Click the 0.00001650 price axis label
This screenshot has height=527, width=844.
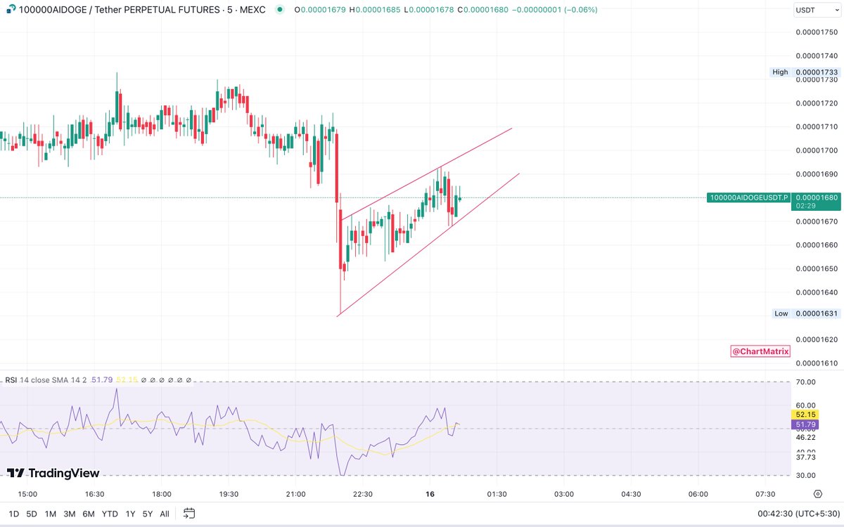tap(816, 268)
